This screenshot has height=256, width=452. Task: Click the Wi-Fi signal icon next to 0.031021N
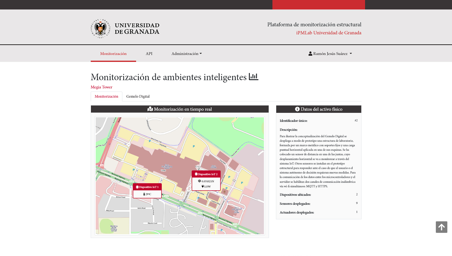click(199, 181)
